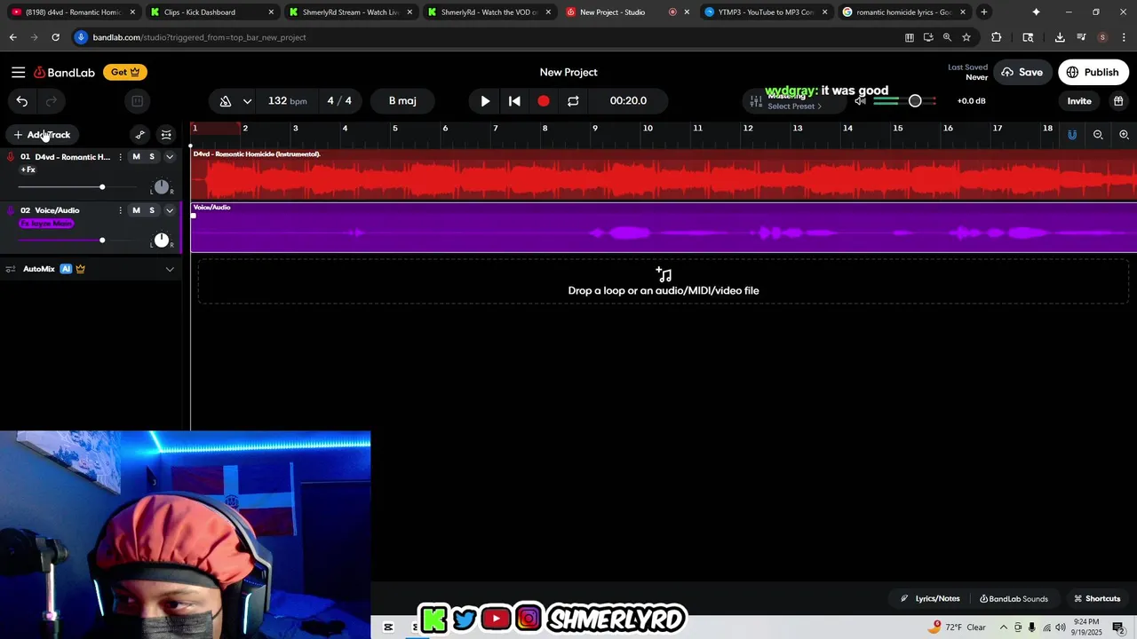The width and height of the screenshot is (1137, 639).
Task: Open the B maj key selector
Action: point(402,101)
